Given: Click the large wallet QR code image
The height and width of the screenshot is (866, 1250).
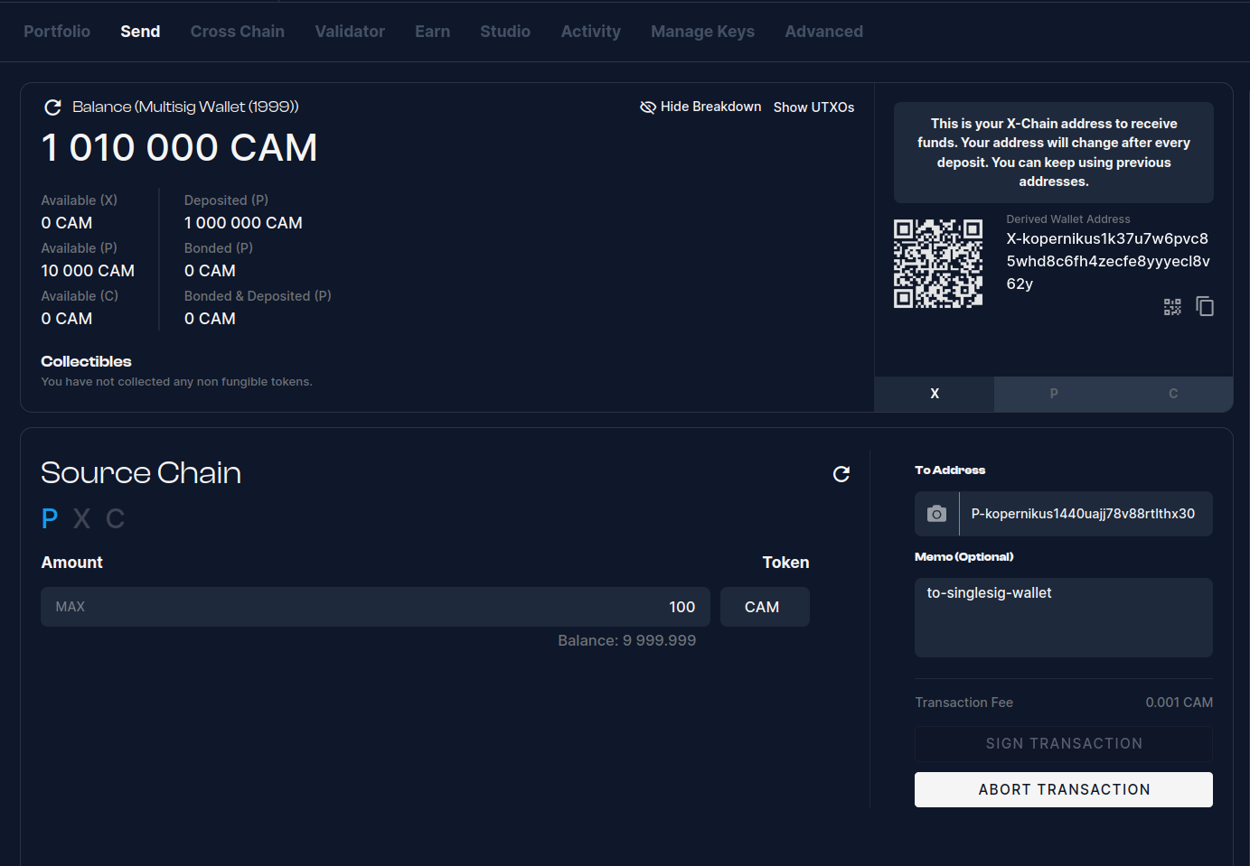Looking at the screenshot, I should (x=937, y=264).
